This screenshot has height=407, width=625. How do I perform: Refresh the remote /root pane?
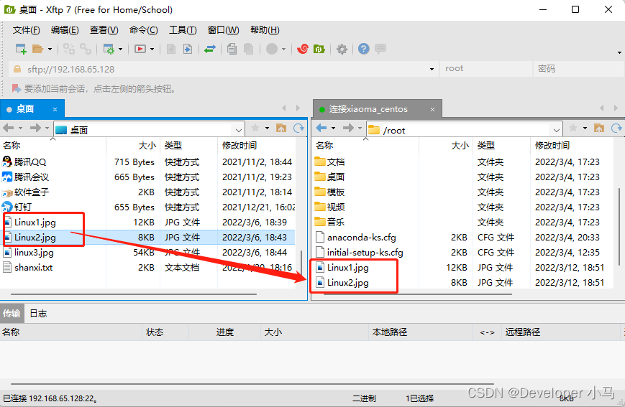[616, 128]
